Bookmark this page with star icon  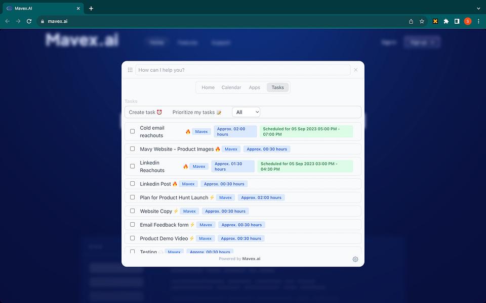422,21
